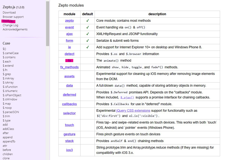
Task: Open $.parseJSON sidebar link
Action: point(11,112)
